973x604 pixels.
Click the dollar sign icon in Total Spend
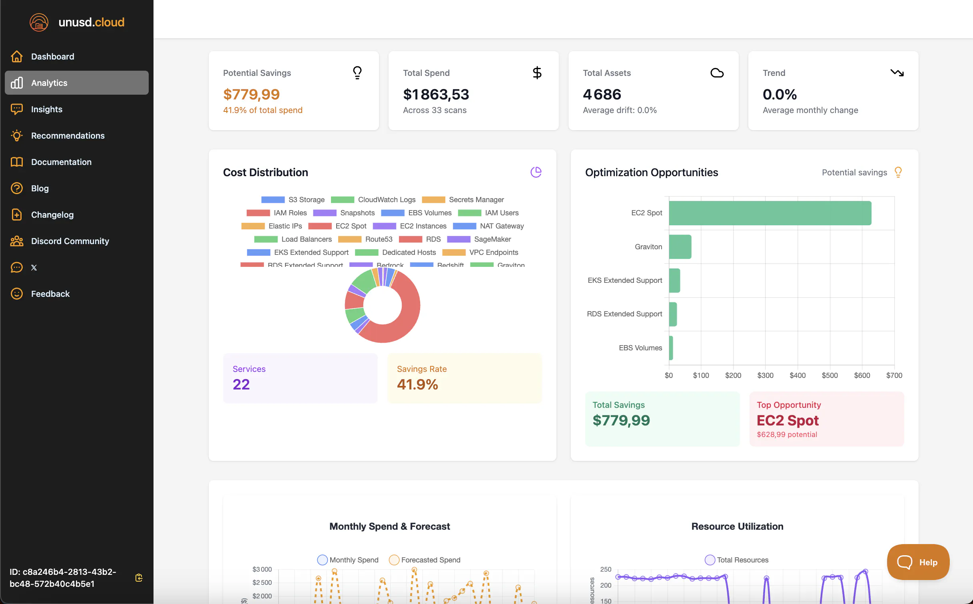(537, 73)
